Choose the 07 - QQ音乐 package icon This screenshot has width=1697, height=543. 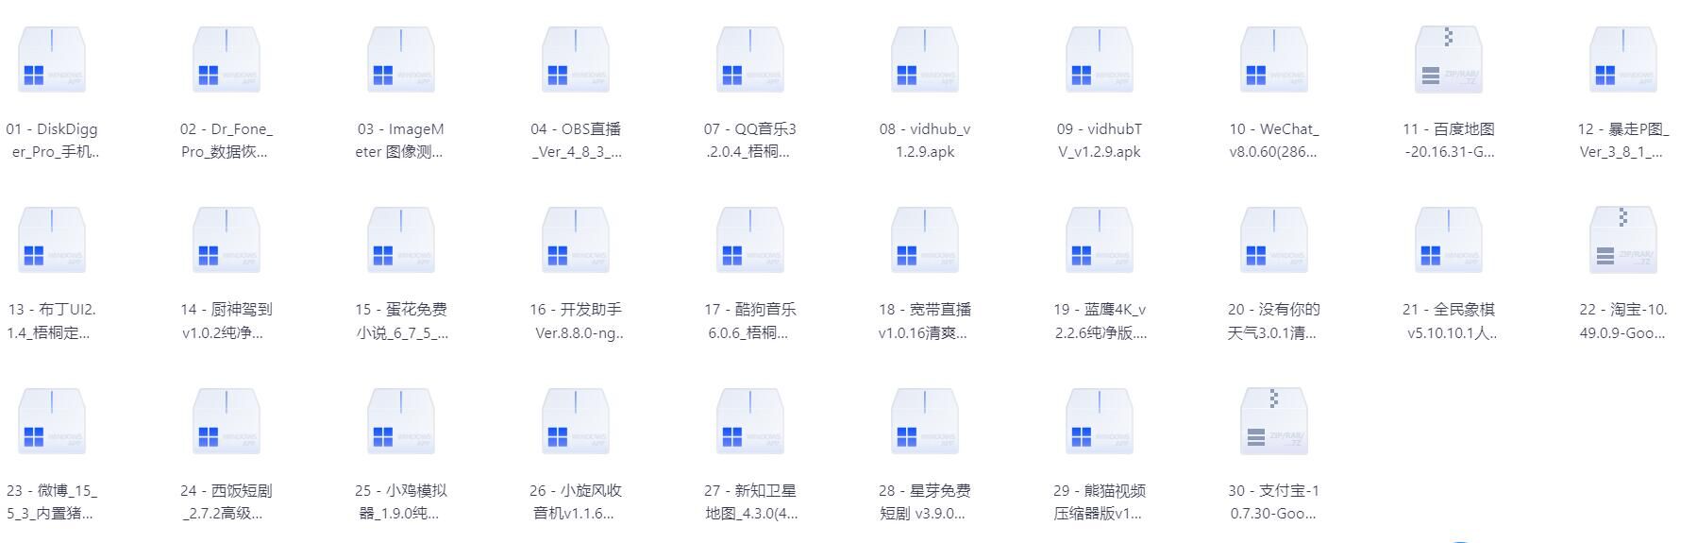[x=750, y=60]
